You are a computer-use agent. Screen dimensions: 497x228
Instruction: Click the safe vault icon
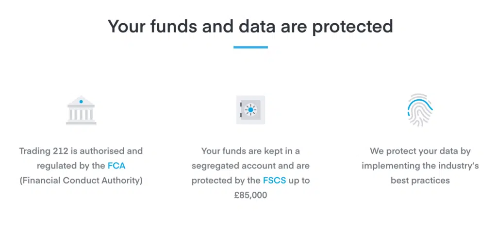point(251,110)
